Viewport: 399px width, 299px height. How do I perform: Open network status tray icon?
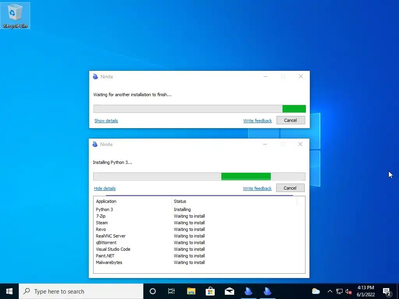(339, 291)
